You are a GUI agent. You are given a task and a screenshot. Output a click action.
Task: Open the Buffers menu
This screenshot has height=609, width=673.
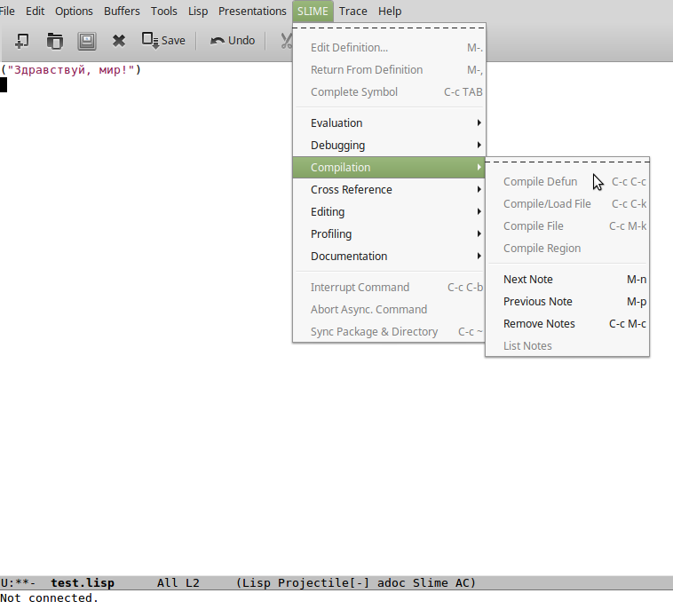122,12
